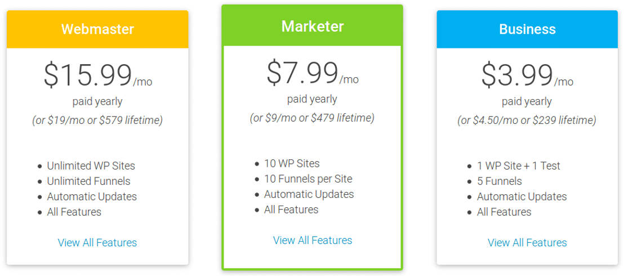
Task: Click the blue Business plan header
Action: [527, 29]
